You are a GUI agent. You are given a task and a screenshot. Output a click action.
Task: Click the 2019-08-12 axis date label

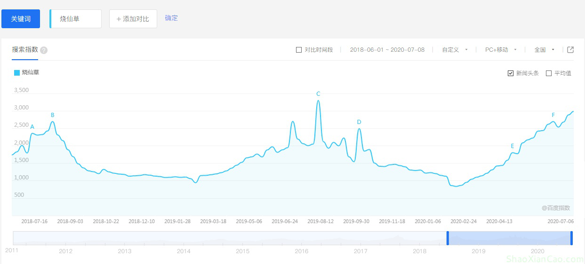pyautogui.click(x=321, y=221)
